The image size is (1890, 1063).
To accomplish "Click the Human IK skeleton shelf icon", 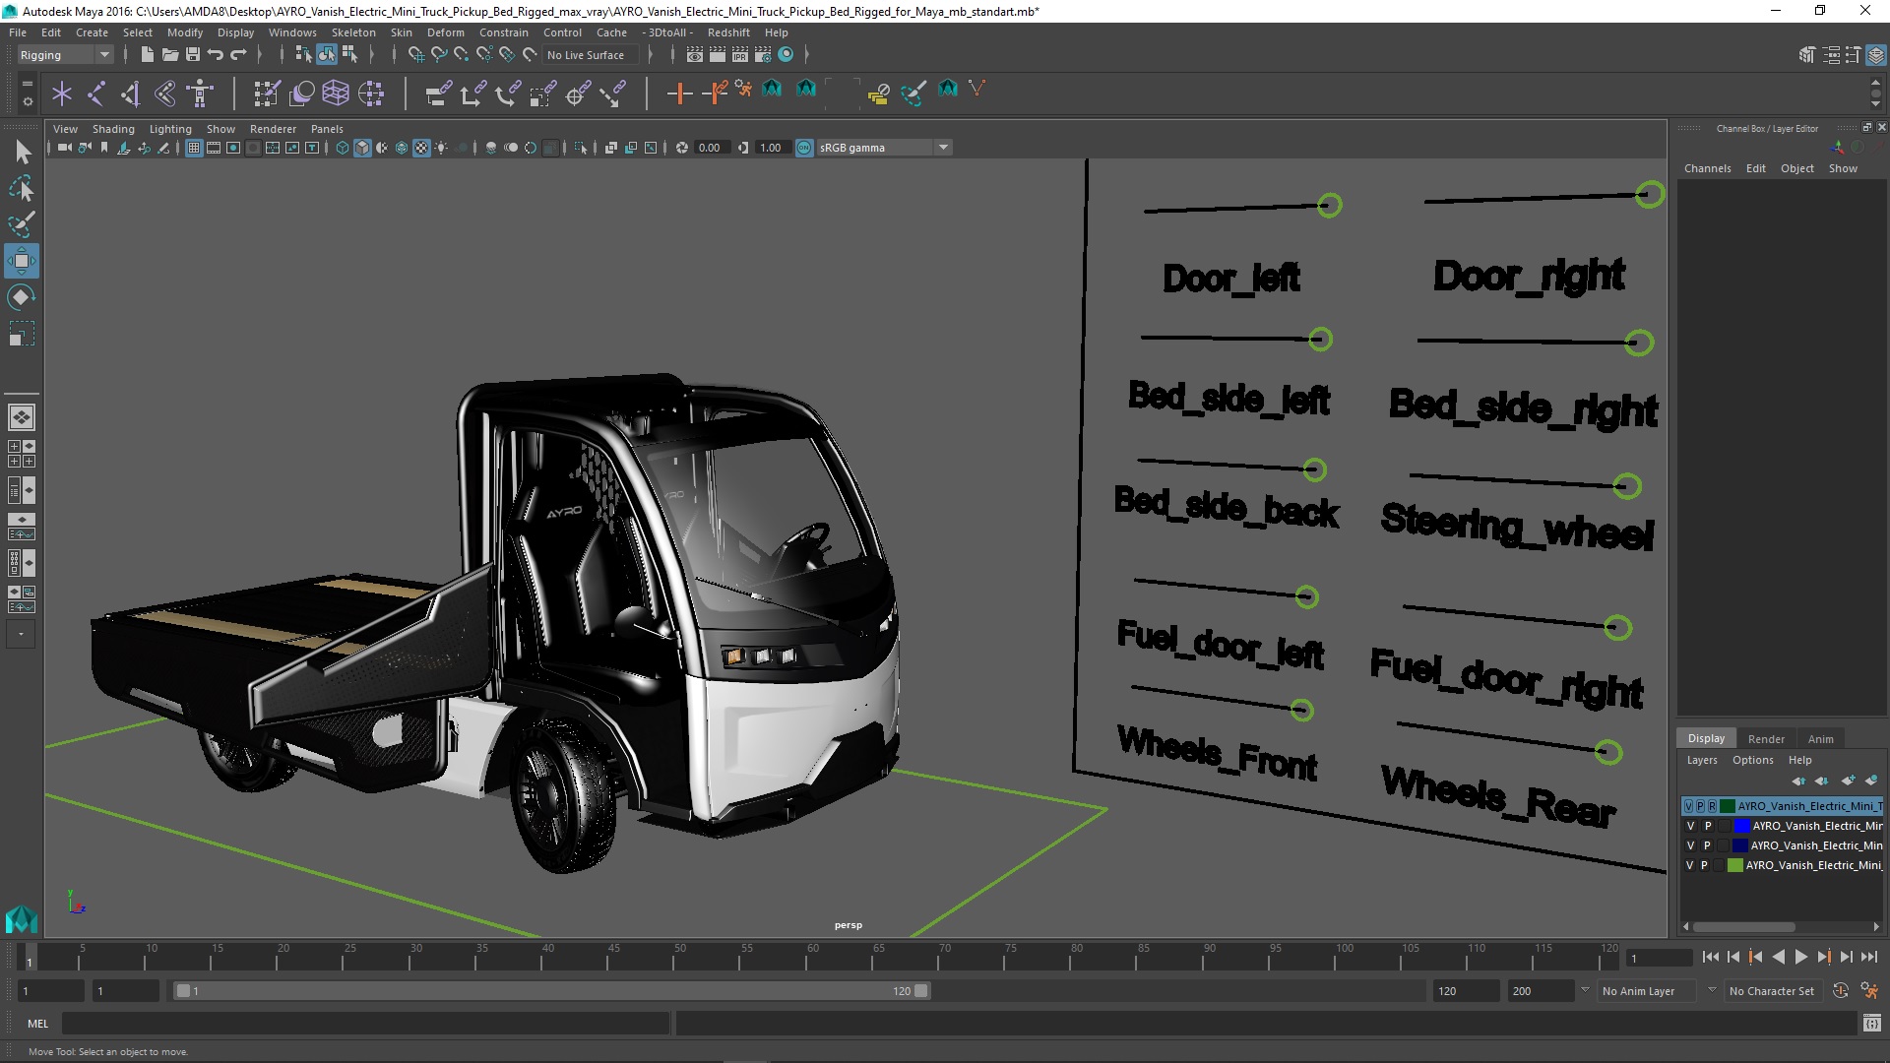I will click(200, 94).
